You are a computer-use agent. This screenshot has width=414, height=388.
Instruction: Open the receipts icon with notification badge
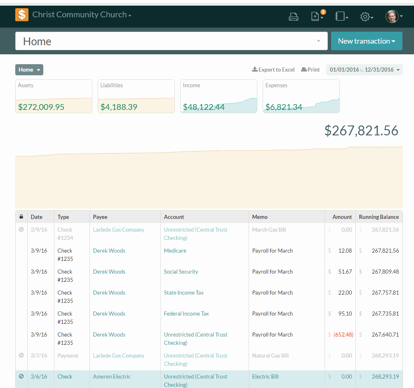point(316,16)
